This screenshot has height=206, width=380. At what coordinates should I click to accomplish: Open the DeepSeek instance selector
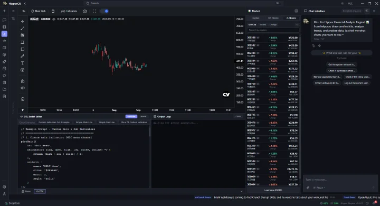pyautogui.click(x=352, y=11)
